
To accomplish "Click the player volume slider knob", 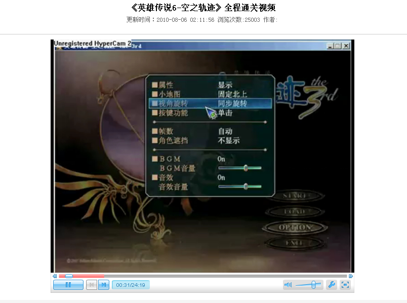I will pos(313,285).
